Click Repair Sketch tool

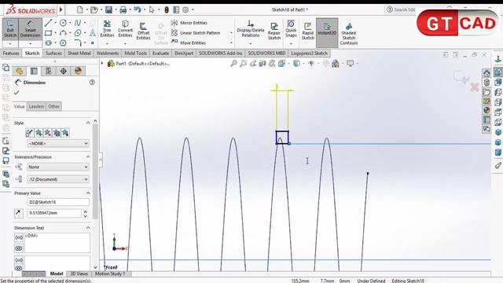pyautogui.click(x=274, y=31)
